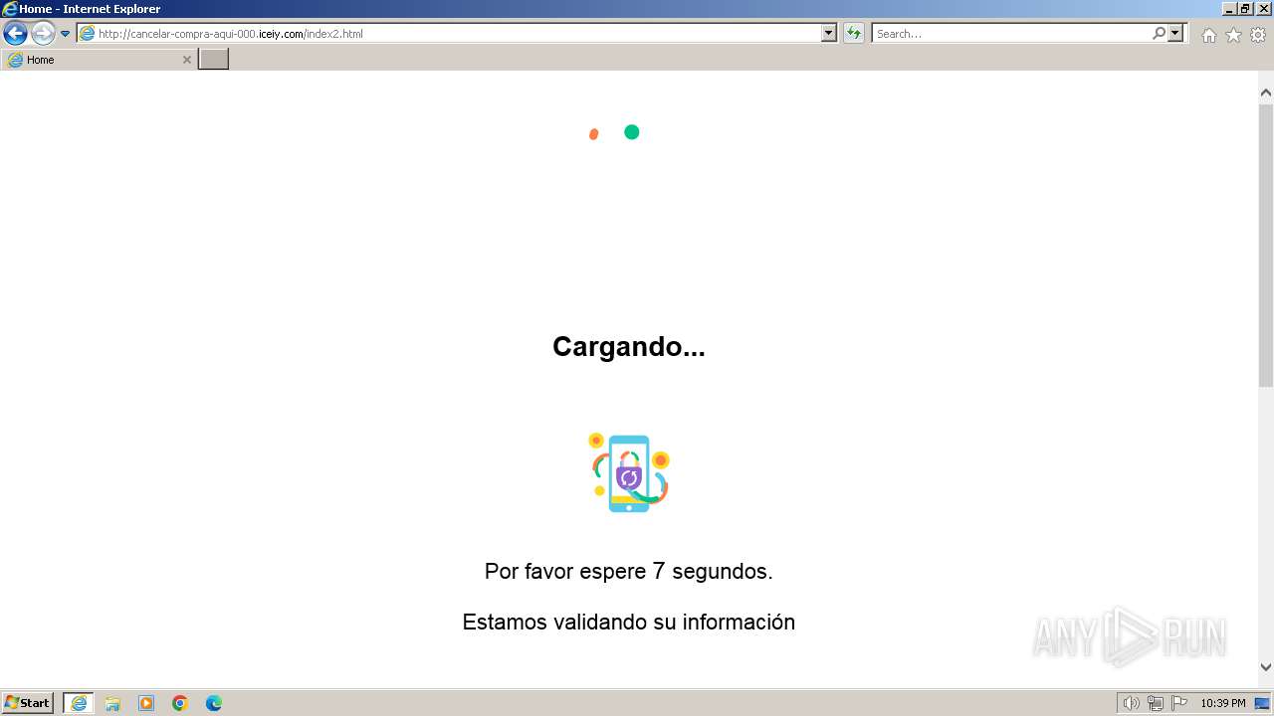1274x716 pixels.
Task: Click the show desktop tray icon
Action: pos(1262,703)
